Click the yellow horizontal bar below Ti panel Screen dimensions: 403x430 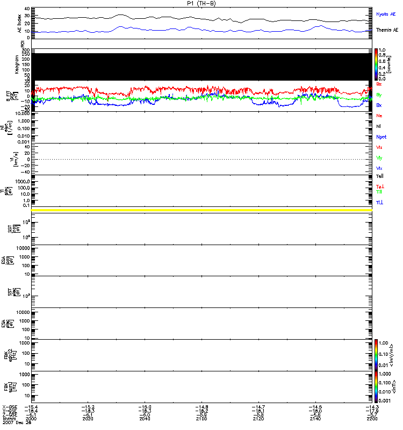click(x=201, y=210)
